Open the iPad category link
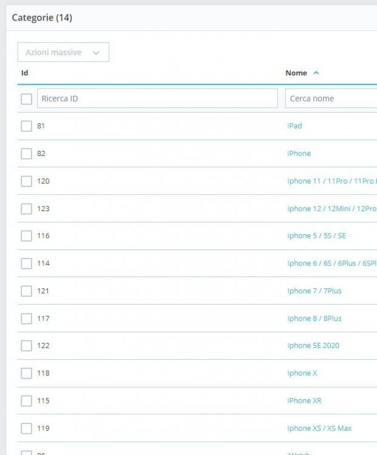The image size is (377, 455). (294, 126)
